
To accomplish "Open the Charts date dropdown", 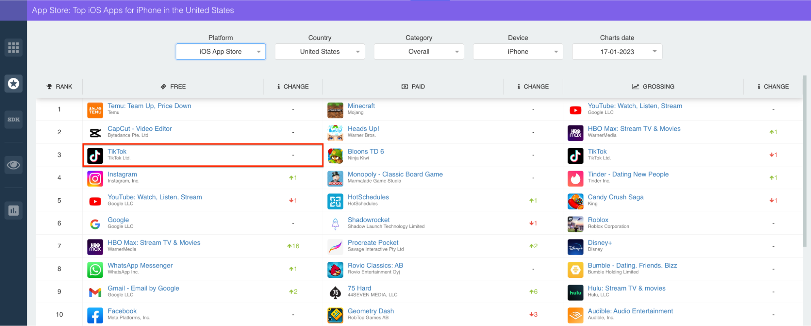I will (617, 51).
